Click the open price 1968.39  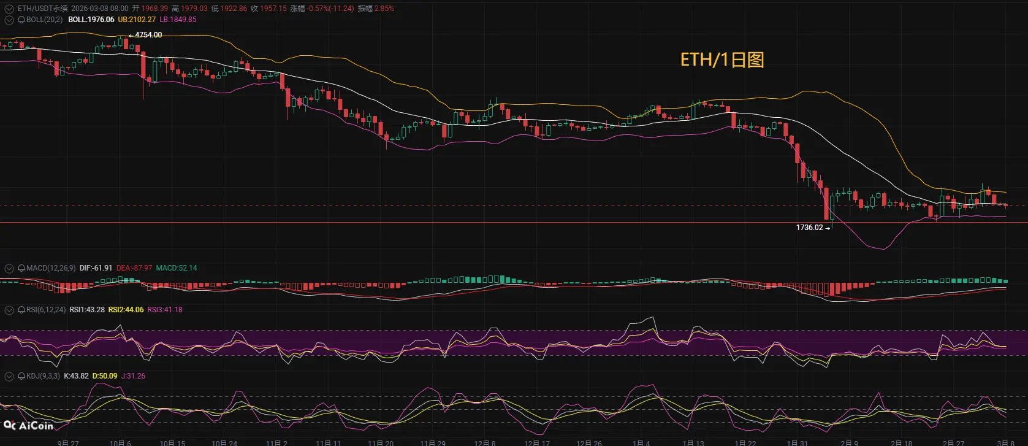[154, 9]
